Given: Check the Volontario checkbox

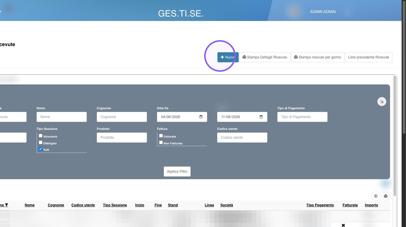Looking at the screenshot, I should point(41,136).
